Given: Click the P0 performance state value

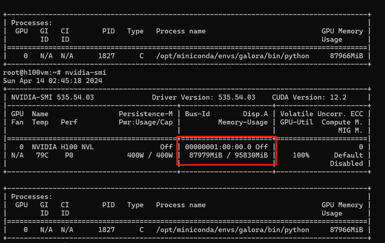Looking at the screenshot, I should click(69, 155).
